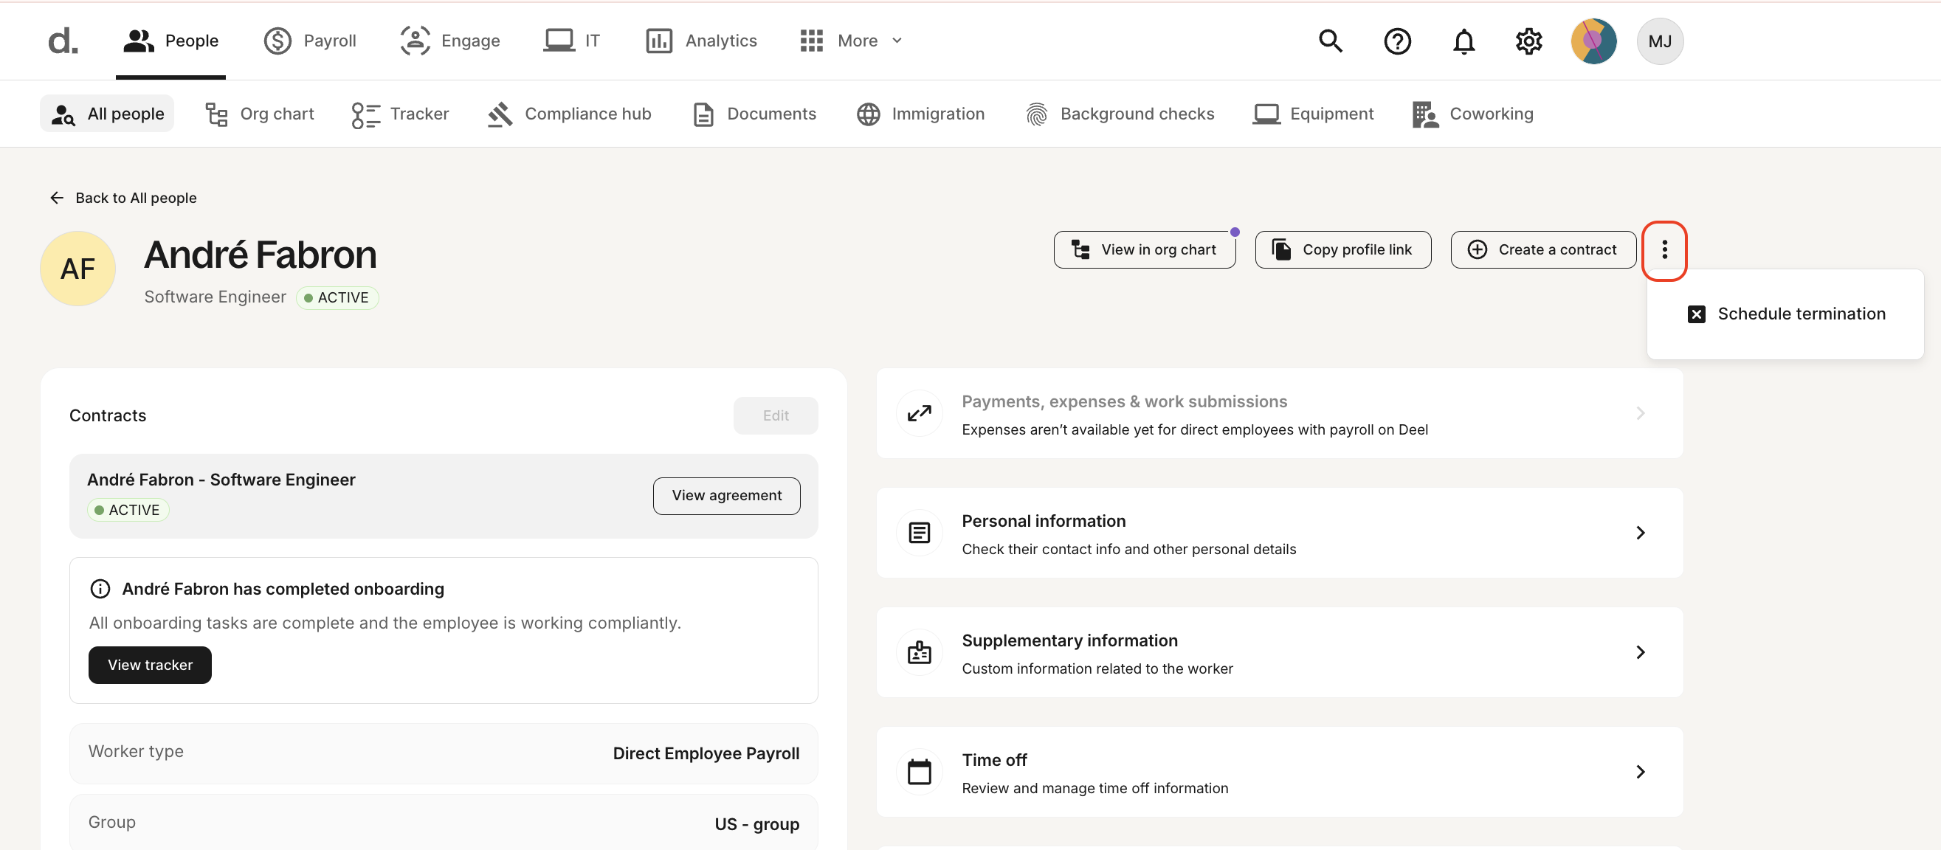This screenshot has height=850, width=1941.
Task: Click View agreement for the contract
Action: (726, 495)
